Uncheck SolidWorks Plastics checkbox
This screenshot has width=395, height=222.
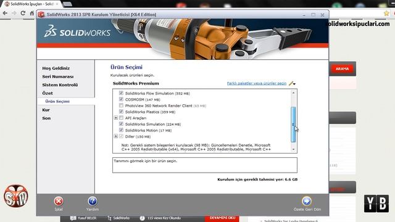click(x=121, y=112)
